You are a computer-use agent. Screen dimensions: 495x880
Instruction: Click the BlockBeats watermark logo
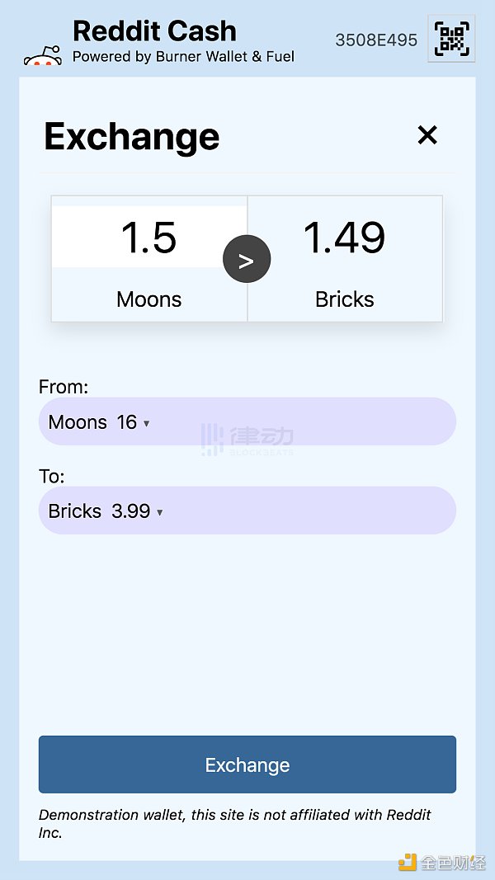pyautogui.click(x=247, y=440)
